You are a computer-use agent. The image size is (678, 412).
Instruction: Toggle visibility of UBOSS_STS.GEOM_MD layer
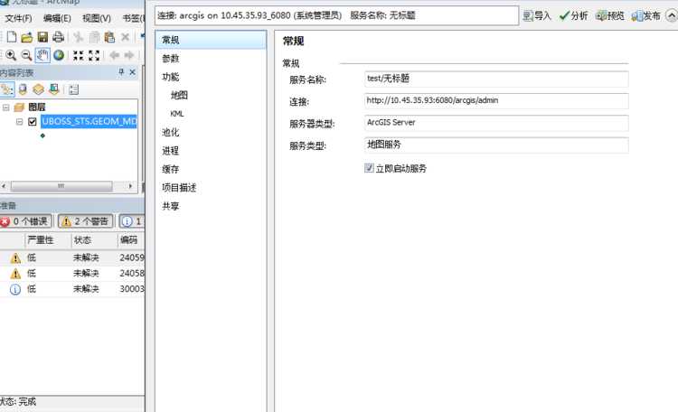pos(32,121)
